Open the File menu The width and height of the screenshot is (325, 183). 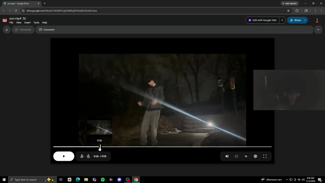coord(11,23)
